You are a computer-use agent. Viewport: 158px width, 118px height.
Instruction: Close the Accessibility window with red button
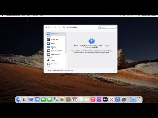point(46,27)
